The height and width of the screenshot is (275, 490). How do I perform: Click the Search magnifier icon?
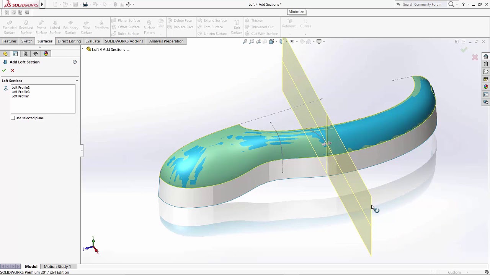coord(451,4)
